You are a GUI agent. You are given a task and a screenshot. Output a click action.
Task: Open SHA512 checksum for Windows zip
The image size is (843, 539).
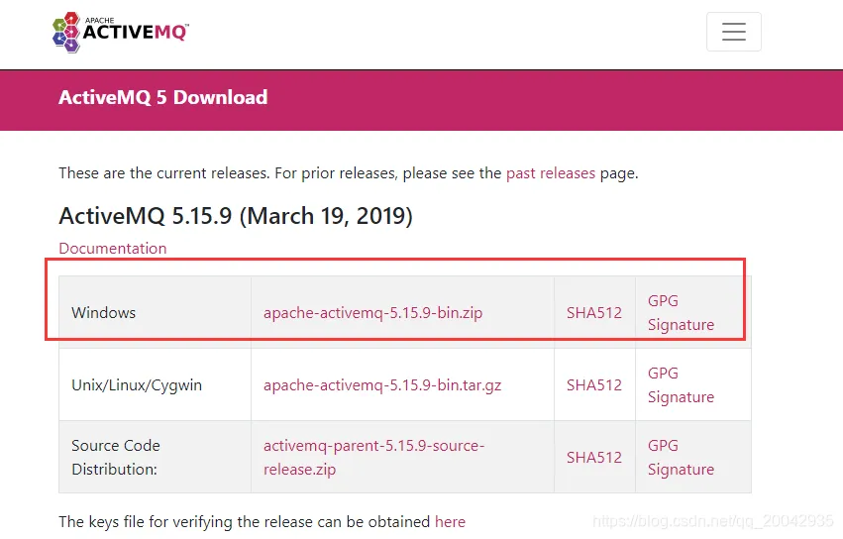click(x=594, y=312)
